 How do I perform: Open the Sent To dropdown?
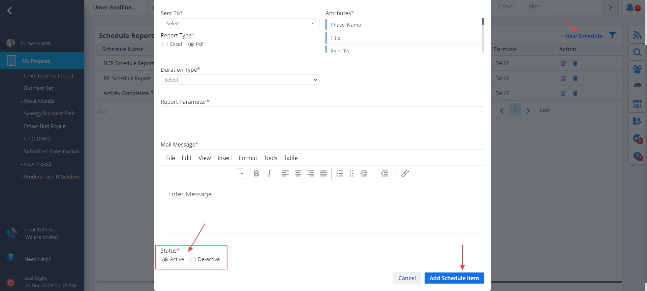pyautogui.click(x=240, y=24)
